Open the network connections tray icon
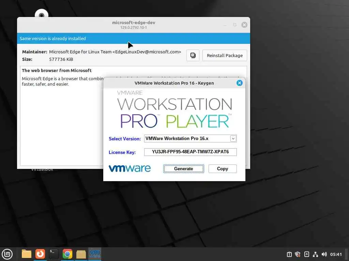This screenshot has width=349, height=261. tap(315, 254)
